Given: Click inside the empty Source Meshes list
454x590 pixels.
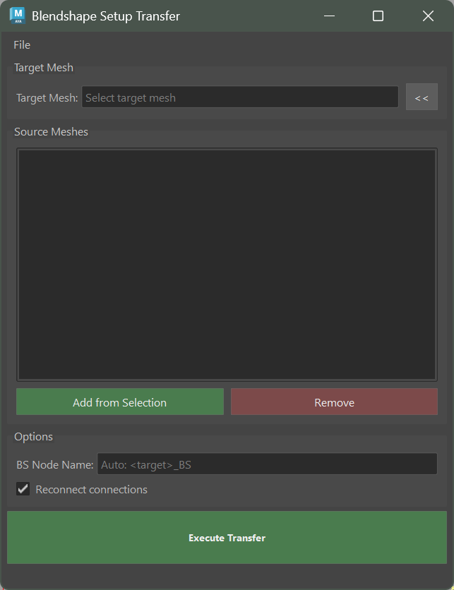Looking at the screenshot, I should 227,264.
